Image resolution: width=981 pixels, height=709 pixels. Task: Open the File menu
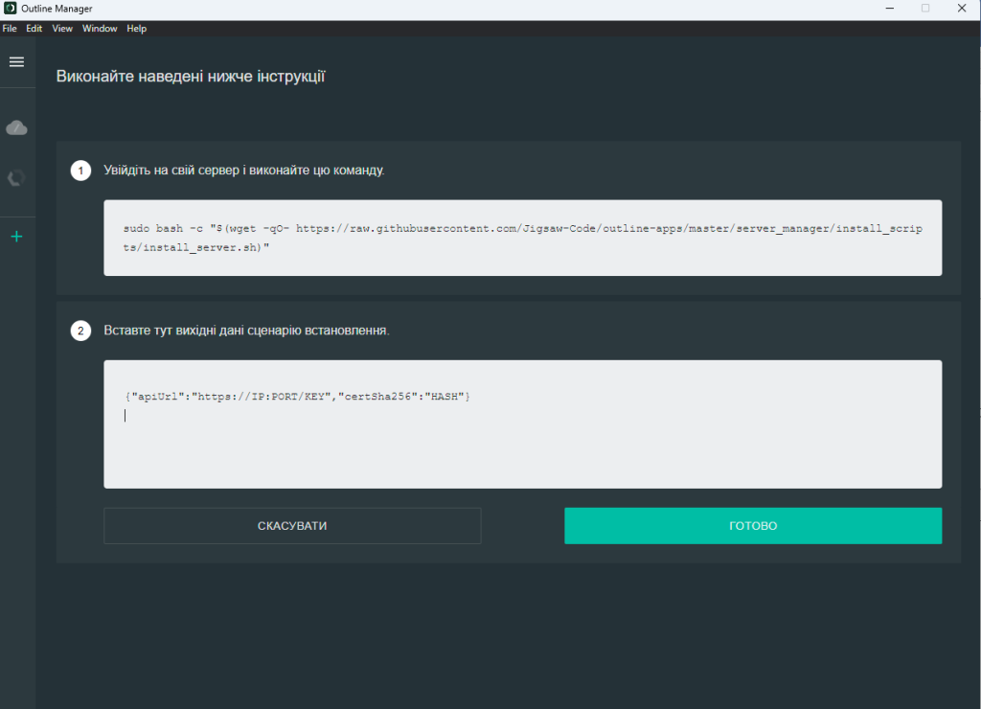point(10,29)
